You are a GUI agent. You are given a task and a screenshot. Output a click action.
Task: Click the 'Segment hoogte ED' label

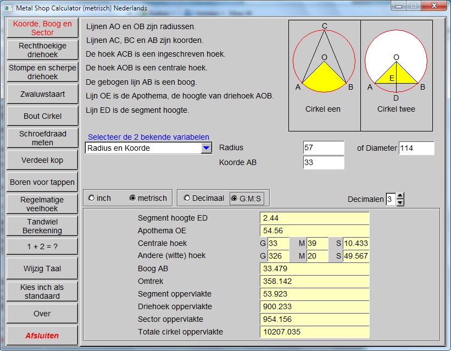point(172,218)
